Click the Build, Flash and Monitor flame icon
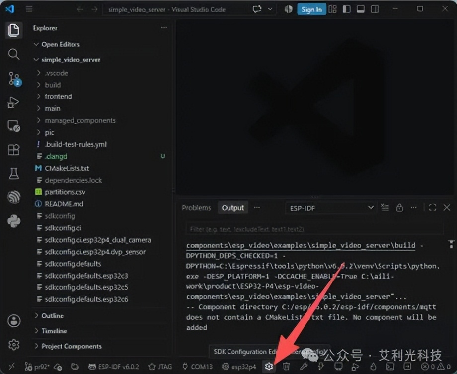Image resolution: width=457 pixels, height=374 pixels. click(x=373, y=366)
